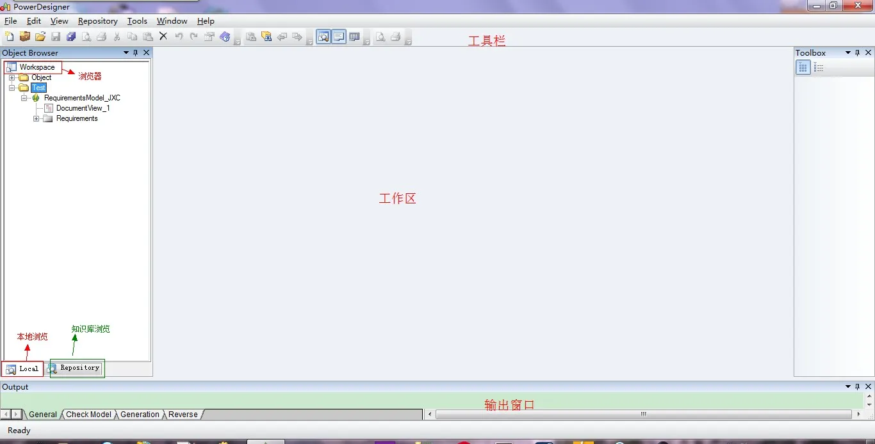
Task: Select the Test folder in tree
Action: coord(38,88)
